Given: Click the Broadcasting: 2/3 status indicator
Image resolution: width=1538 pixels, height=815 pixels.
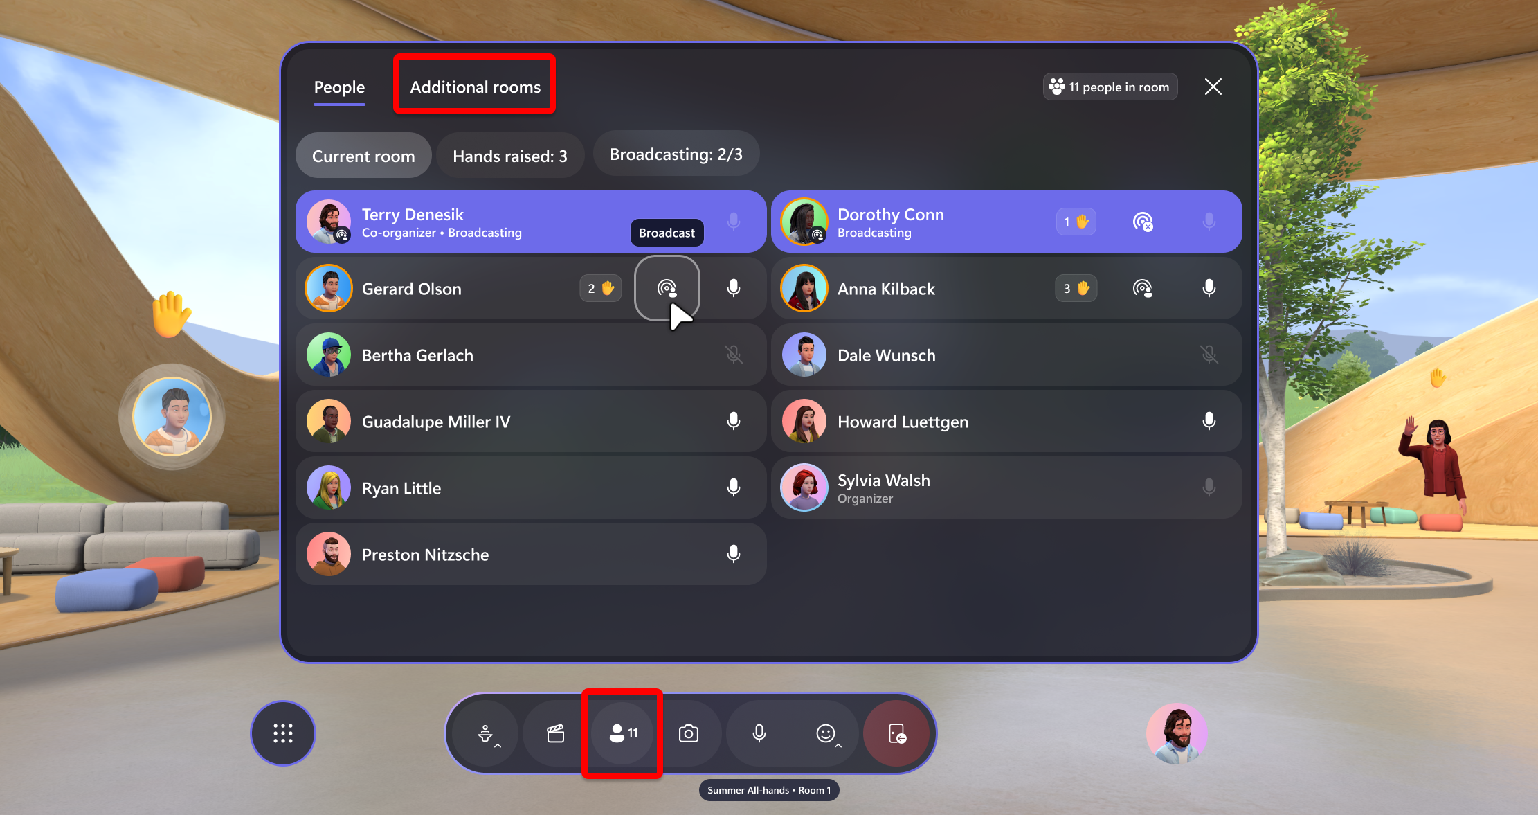Looking at the screenshot, I should tap(671, 154).
